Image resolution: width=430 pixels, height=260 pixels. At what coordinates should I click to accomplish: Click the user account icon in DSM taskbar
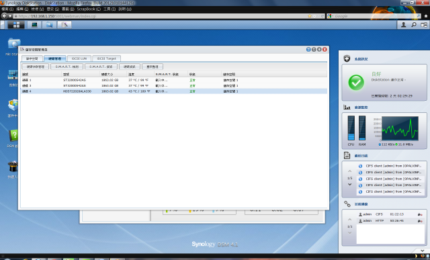(403, 25)
